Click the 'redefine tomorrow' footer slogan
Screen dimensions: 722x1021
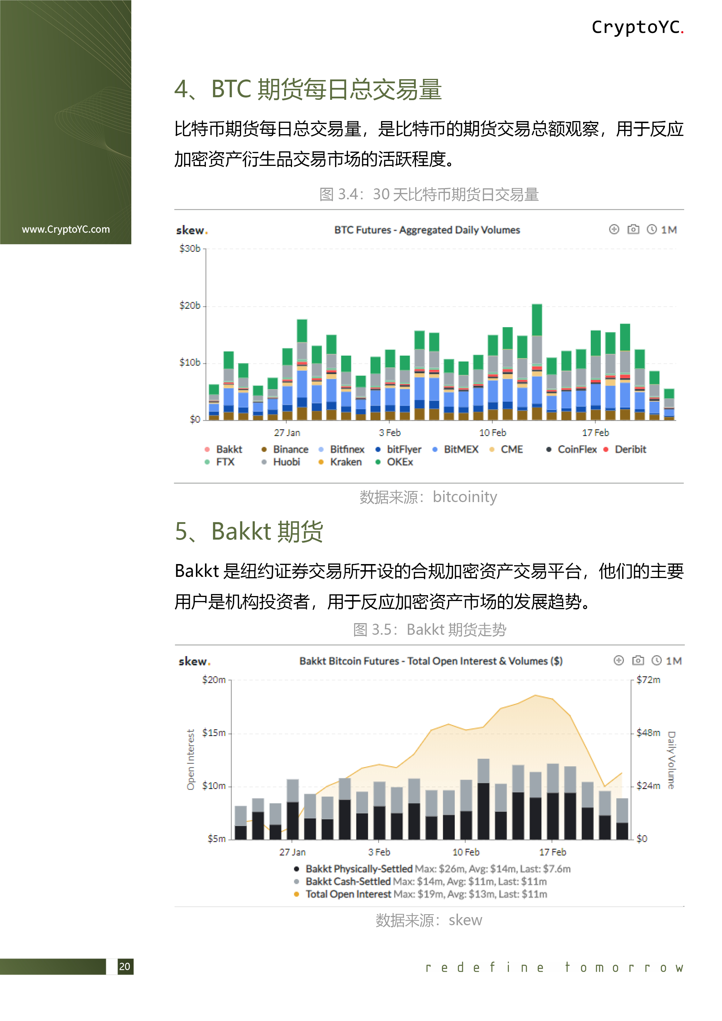coord(554,968)
